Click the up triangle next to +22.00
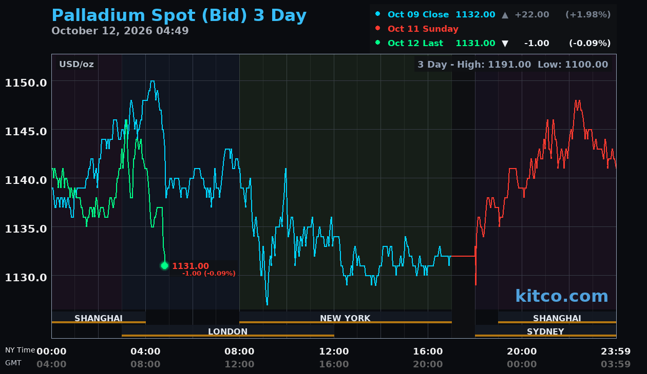This screenshot has width=647, height=374. [x=505, y=15]
